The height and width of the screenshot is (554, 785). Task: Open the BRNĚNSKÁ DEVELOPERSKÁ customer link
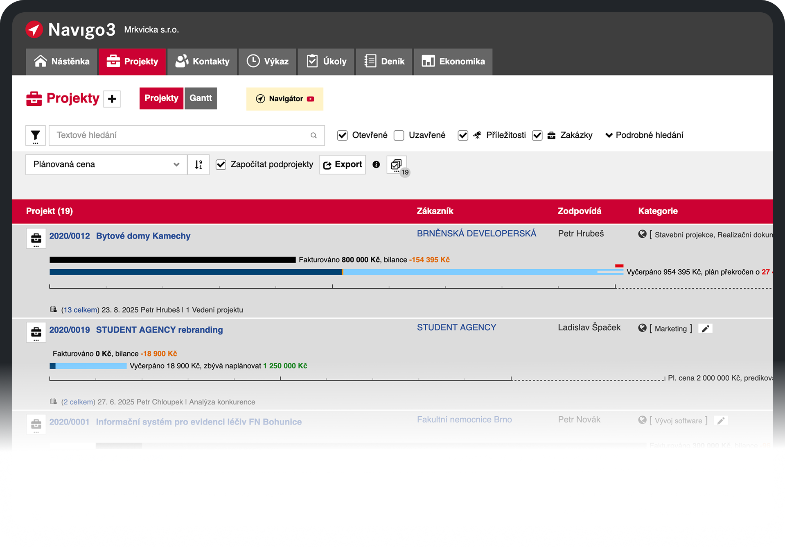pyautogui.click(x=476, y=234)
